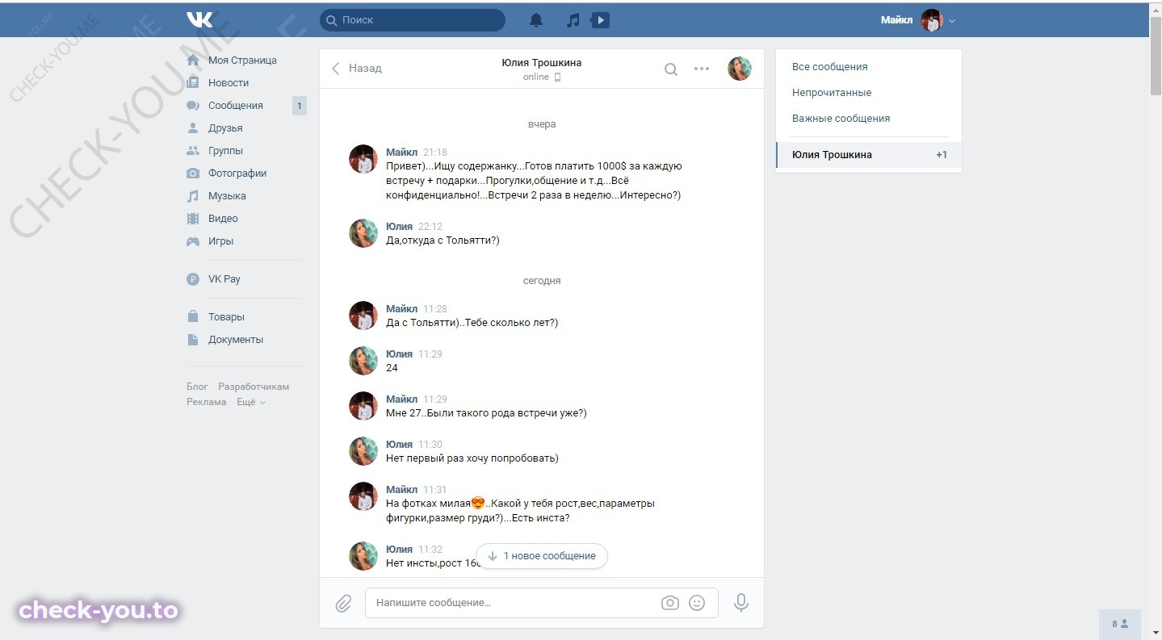Click the gamepad icon beside Игры
The width and height of the screenshot is (1162, 640).
pyautogui.click(x=192, y=241)
